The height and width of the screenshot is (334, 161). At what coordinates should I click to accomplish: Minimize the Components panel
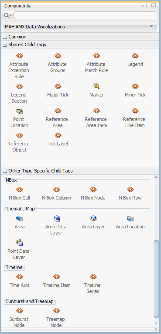tap(154, 6)
